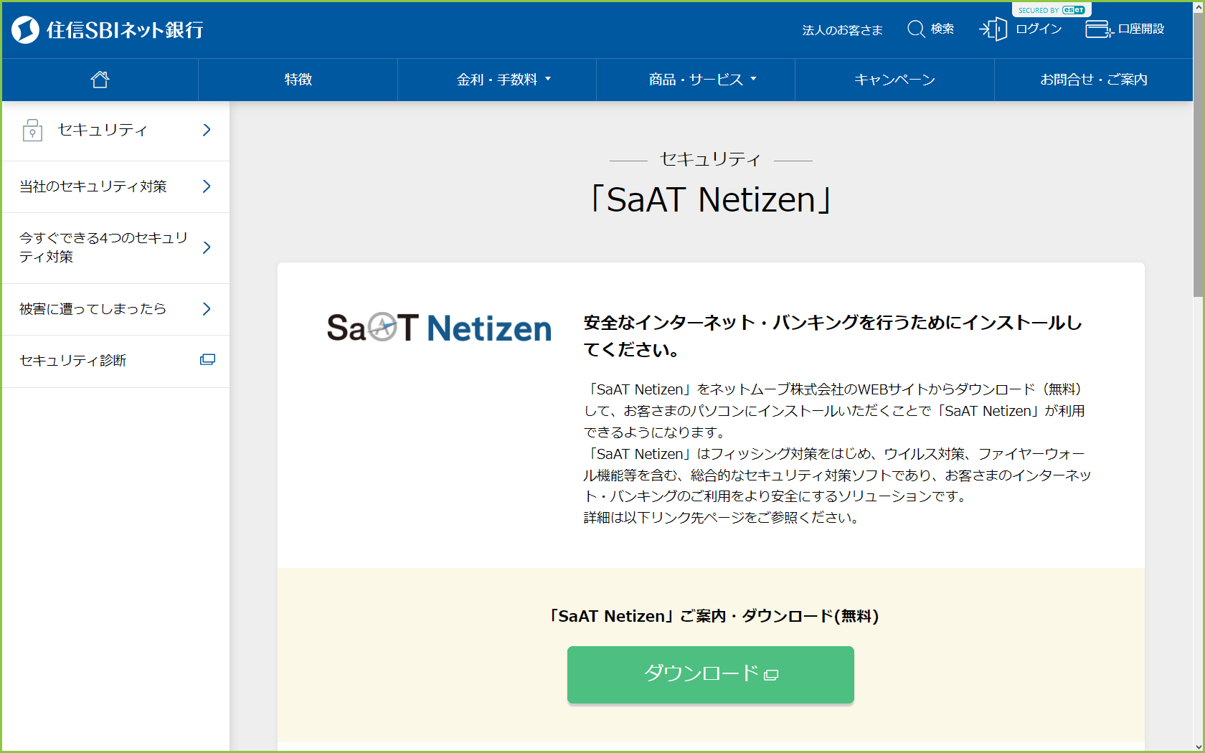Click the セキュリティ breadcrumb label above title
1205x753 pixels.
point(710,159)
